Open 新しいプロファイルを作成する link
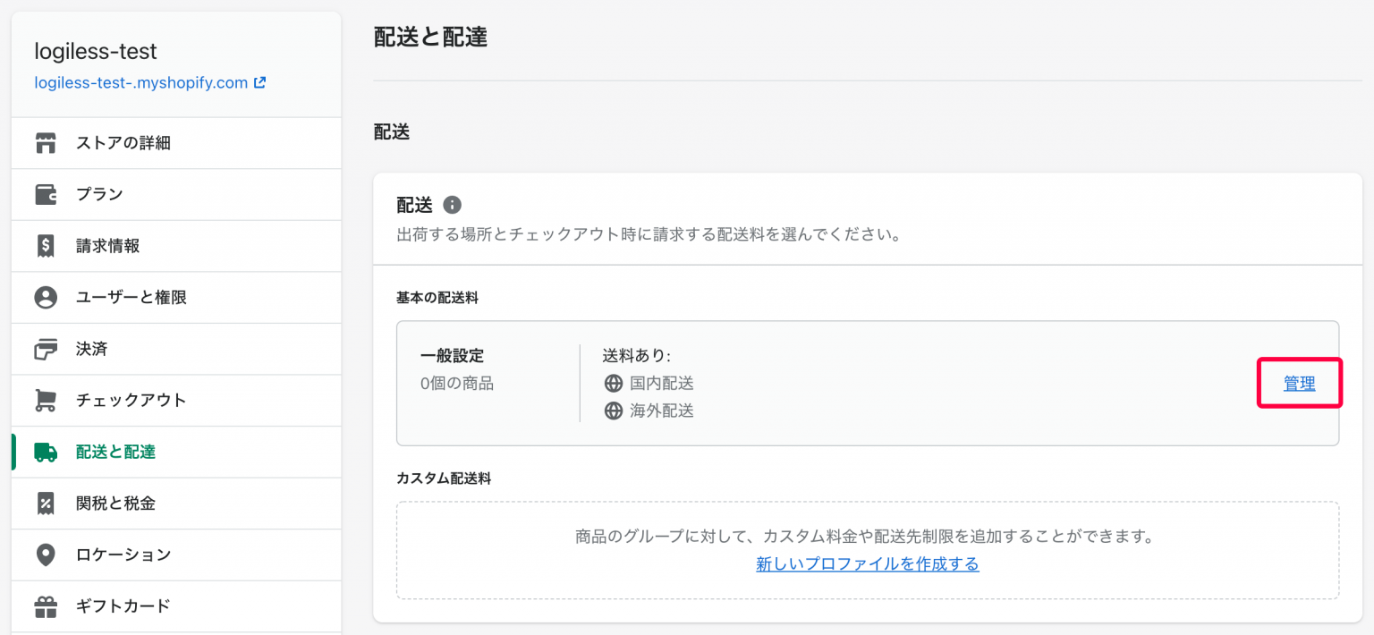 point(866,564)
